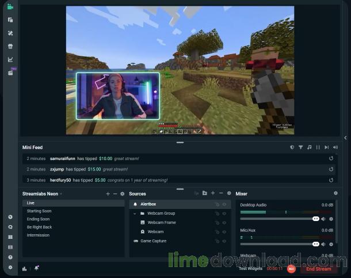Viewport: 351px width, 278px height.
Task: Click the Desktop Audio volume slider handle
Action: pyautogui.click(x=316, y=219)
